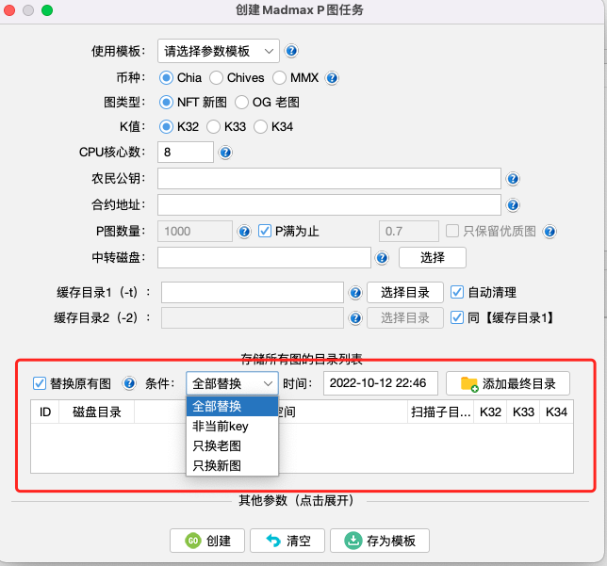Click help icon next to 中转磁盘 field
Viewport: 607px width, 566px height.
click(x=382, y=257)
